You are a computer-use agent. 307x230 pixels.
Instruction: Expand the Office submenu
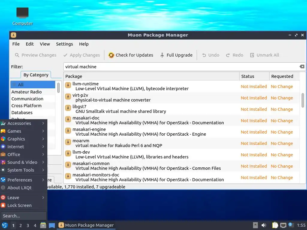pos(23,155)
